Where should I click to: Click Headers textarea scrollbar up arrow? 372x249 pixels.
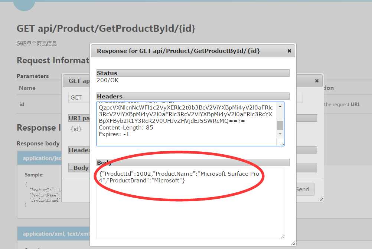(x=280, y=107)
